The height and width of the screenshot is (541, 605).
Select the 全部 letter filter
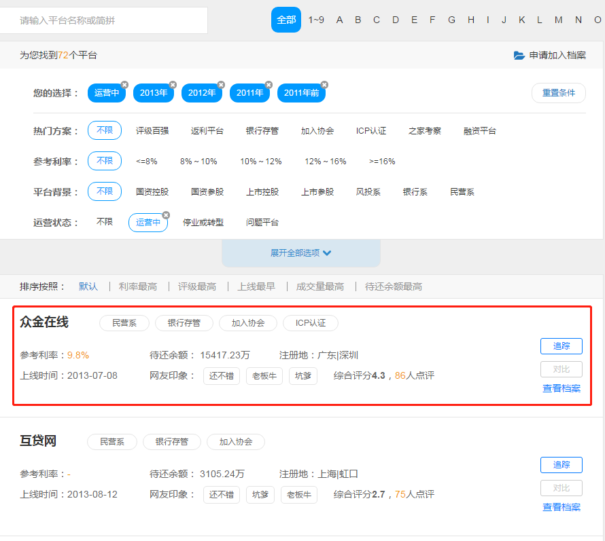click(286, 20)
